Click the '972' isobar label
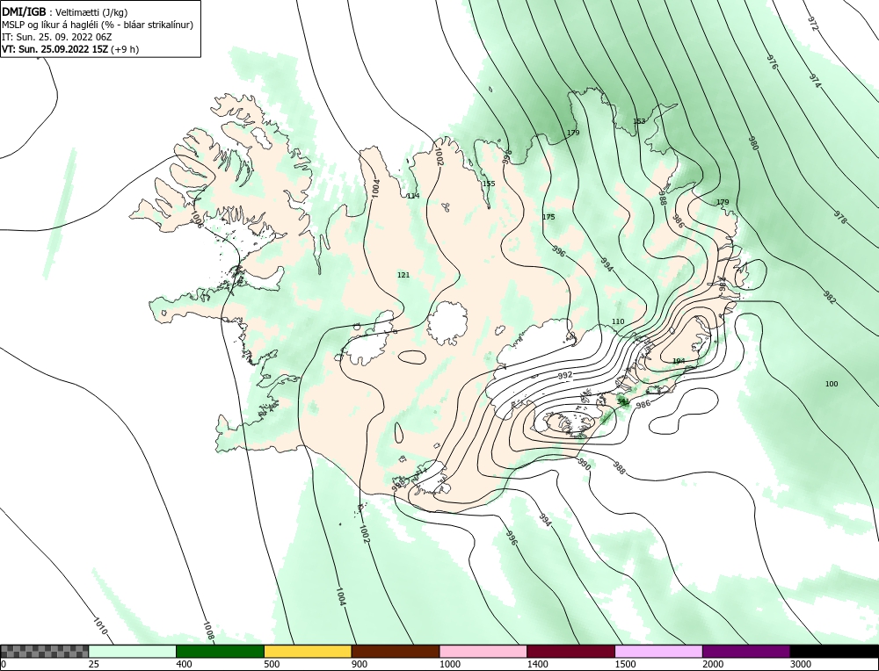This screenshot has width=879, height=671. [x=813, y=24]
